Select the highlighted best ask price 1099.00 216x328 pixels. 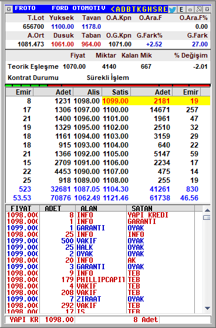[115, 101]
